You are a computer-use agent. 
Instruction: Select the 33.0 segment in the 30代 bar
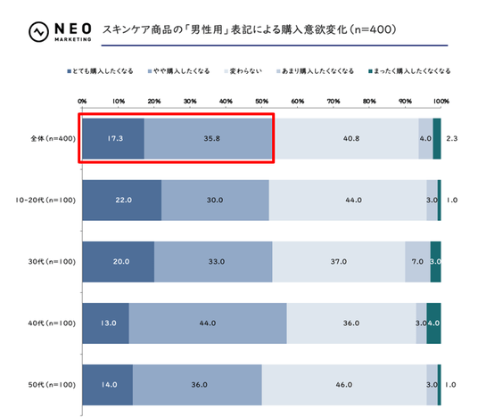tap(213, 262)
